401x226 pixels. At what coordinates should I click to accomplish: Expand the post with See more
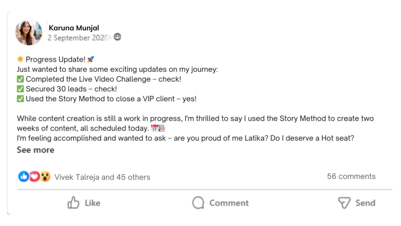click(x=35, y=150)
